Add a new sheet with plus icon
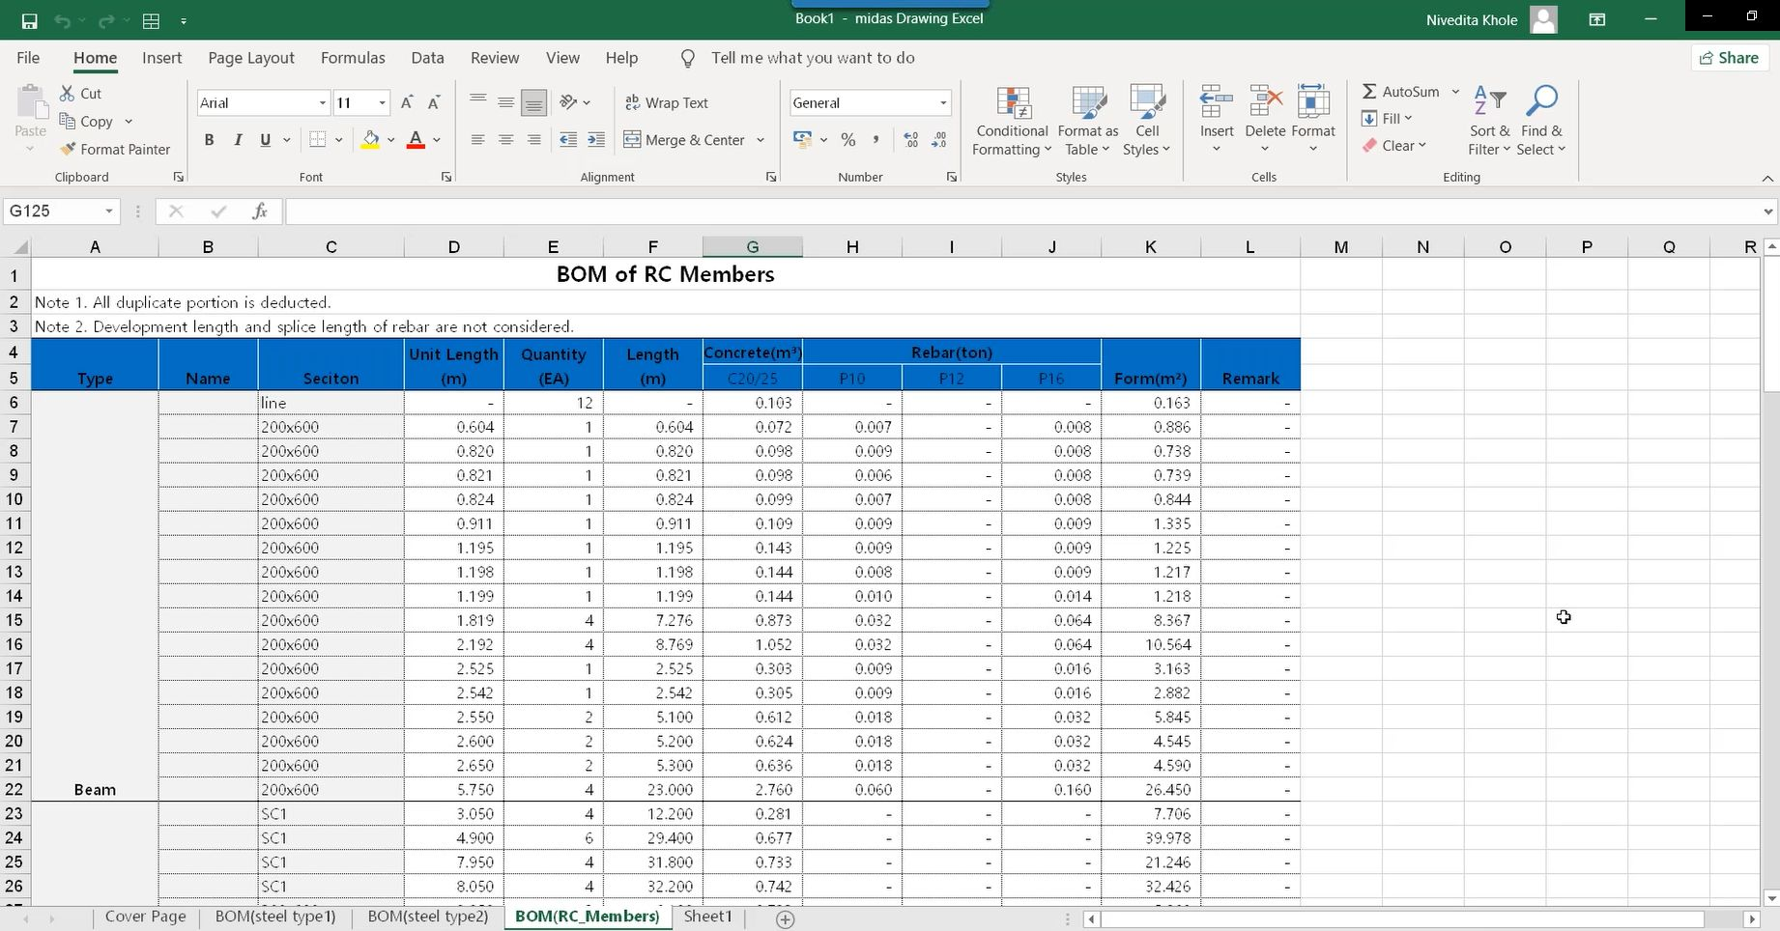 click(x=786, y=918)
